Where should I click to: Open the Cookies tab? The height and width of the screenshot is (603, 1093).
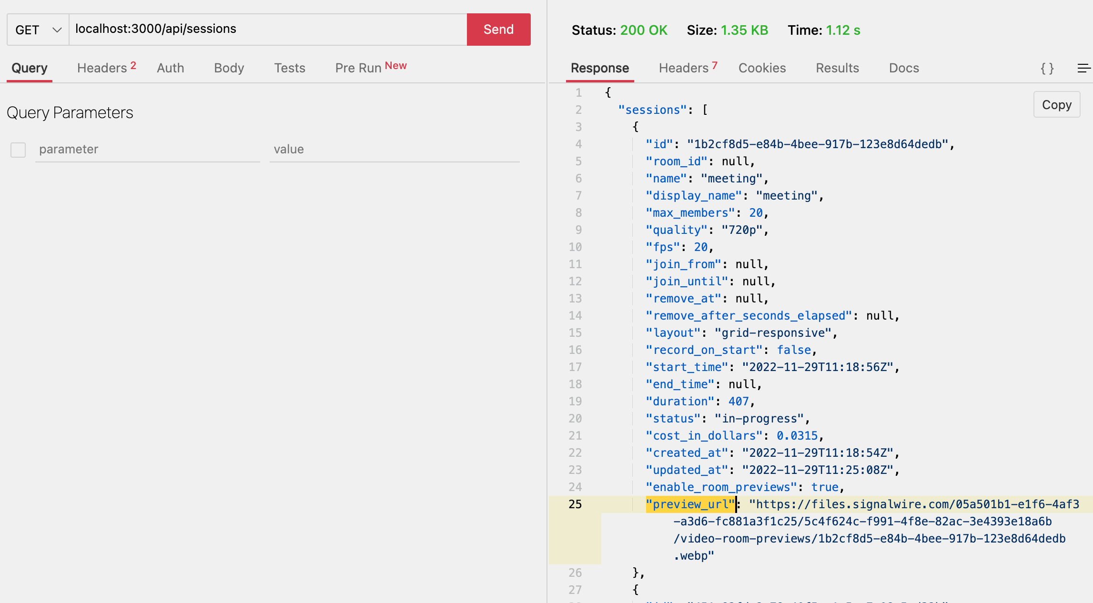click(762, 68)
